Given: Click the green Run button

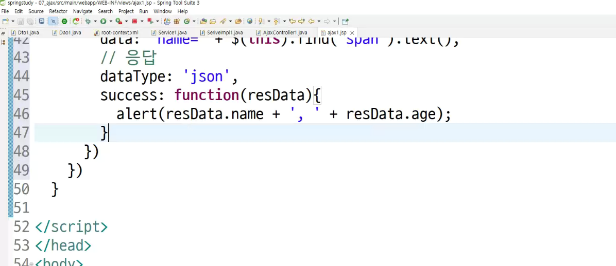Looking at the screenshot, I should pos(104,21).
